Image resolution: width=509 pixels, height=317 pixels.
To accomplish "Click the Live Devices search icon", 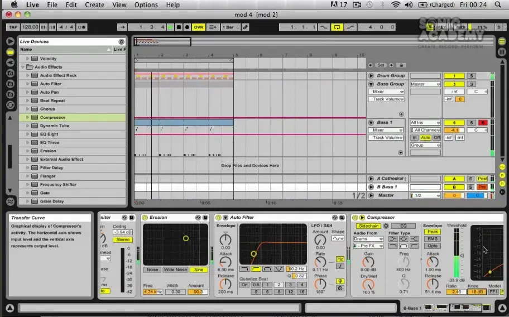I will point(122,41).
